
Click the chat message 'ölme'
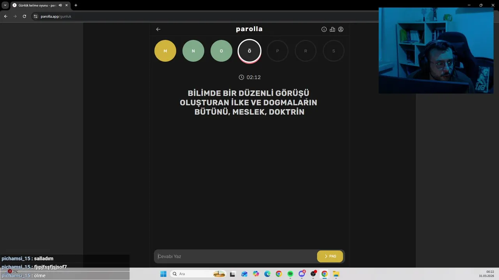point(40,275)
